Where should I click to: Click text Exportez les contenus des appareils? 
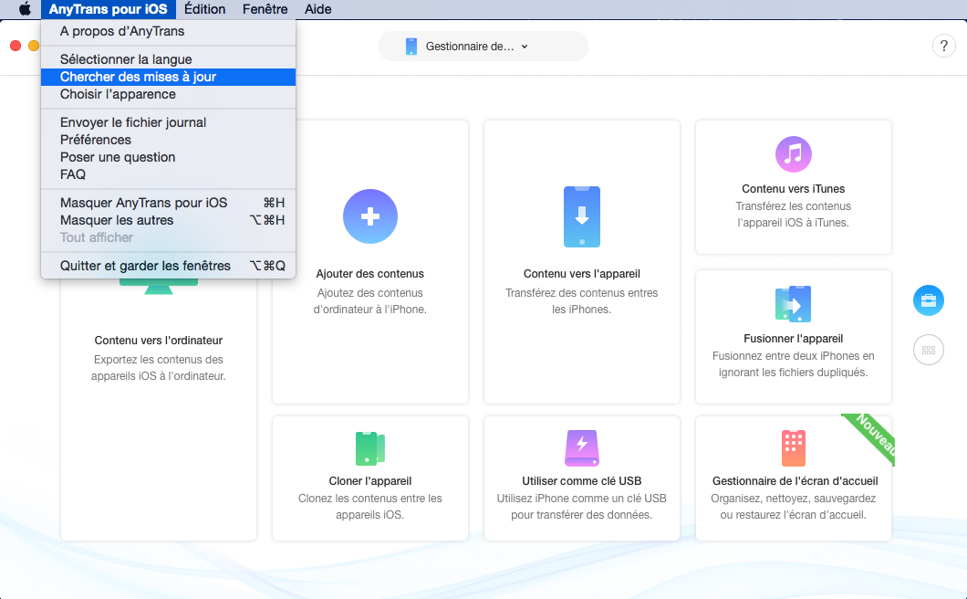pos(159,368)
